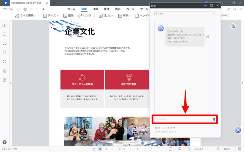Go to first page
Screen dimensions: 244x152
[106, 149]
